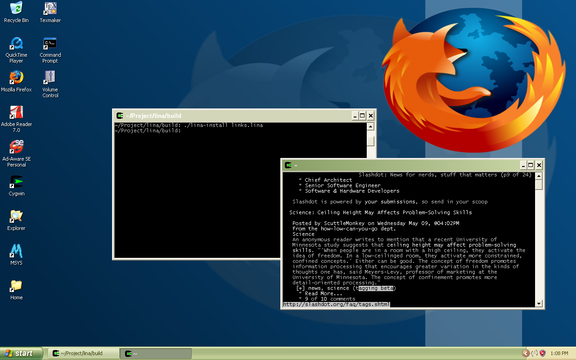Viewport: 576px width, 360px height.
Task: Expand the [+] tags toggle
Action: click(301, 288)
